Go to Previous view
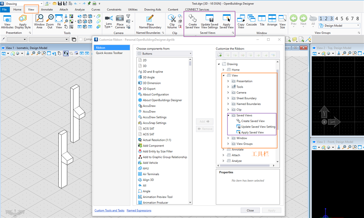This screenshot has width=364, height=218. (x=294, y=20)
